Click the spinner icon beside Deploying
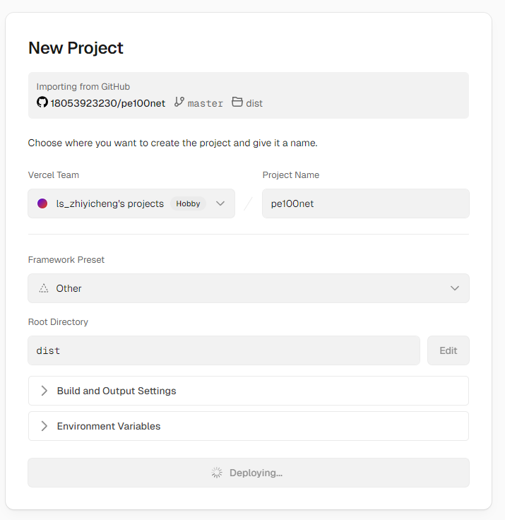The image size is (505, 520). [218, 473]
